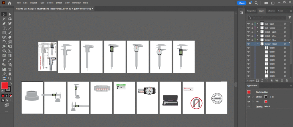
Task: Open the Effect menu
Action: tap(59, 3)
